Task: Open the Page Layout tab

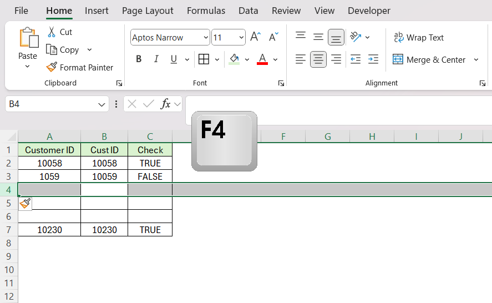Action: pyautogui.click(x=148, y=11)
